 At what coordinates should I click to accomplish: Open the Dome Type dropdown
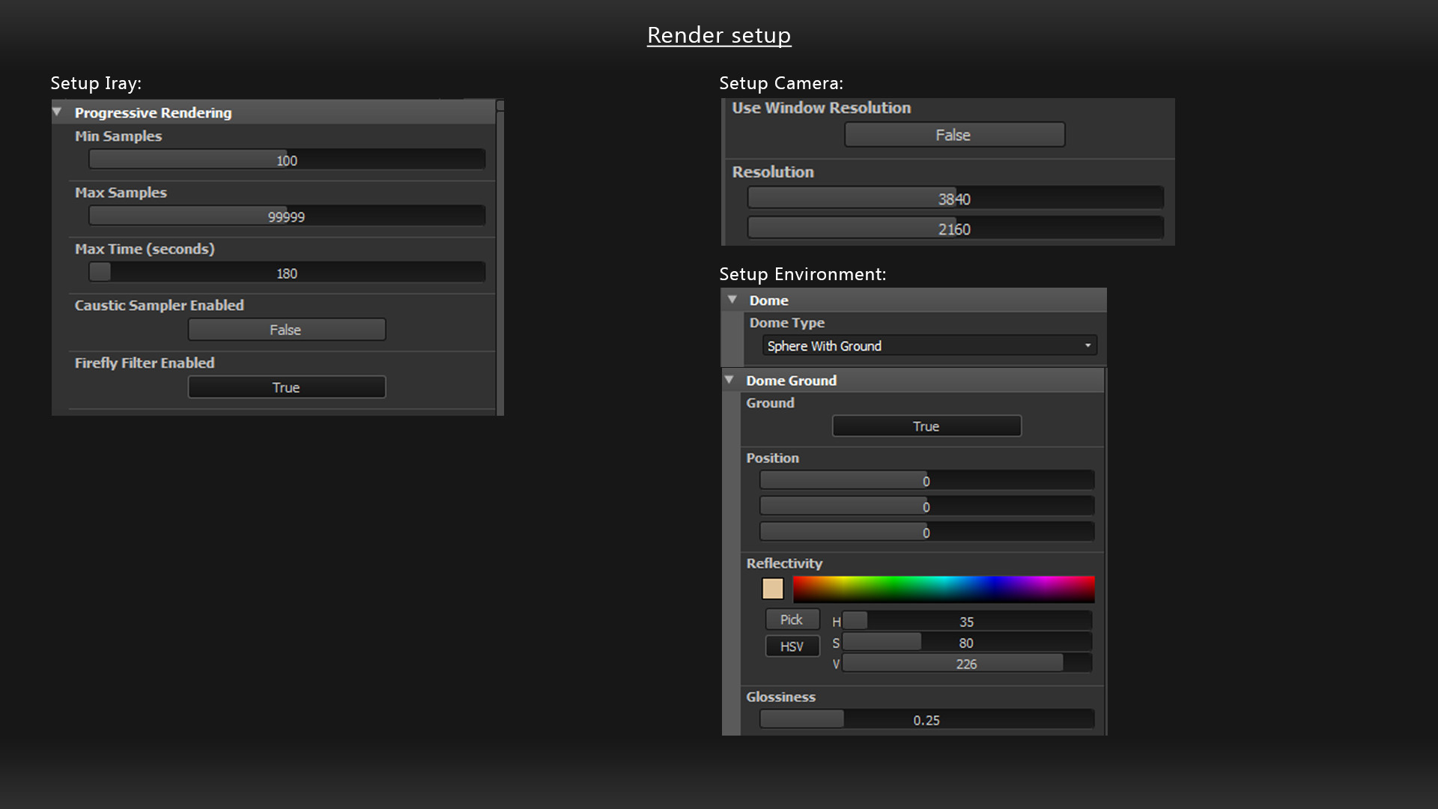(929, 345)
